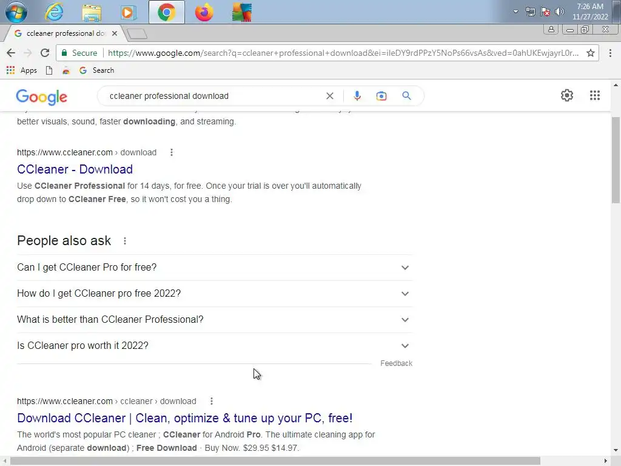The width and height of the screenshot is (621, 466).
Task: Submit search with the magnifier icon
Action: point(406,95)
